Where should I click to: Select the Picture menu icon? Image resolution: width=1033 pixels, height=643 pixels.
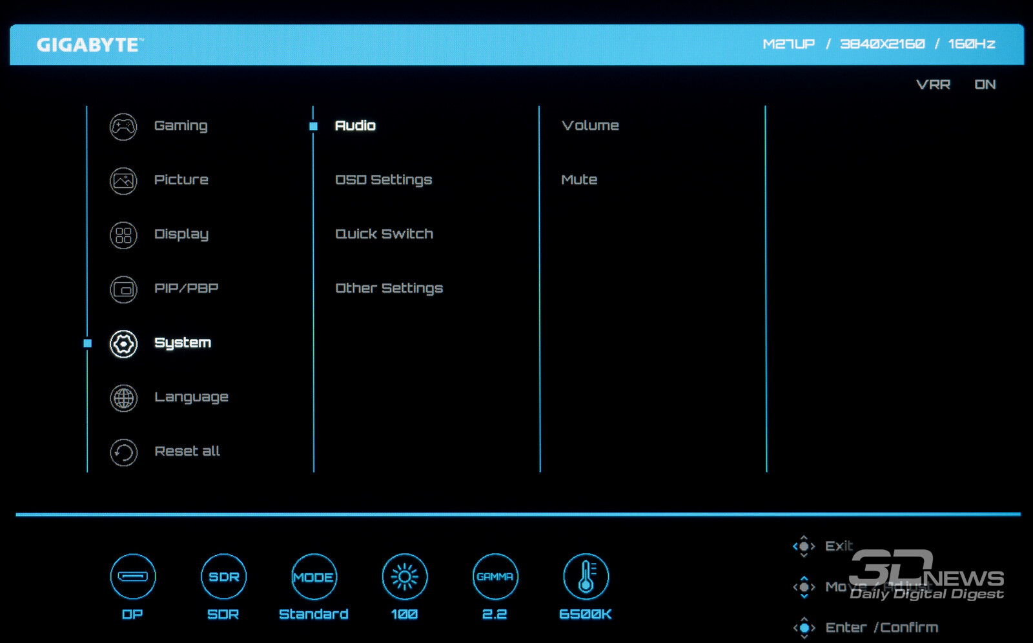coord(123,181)
